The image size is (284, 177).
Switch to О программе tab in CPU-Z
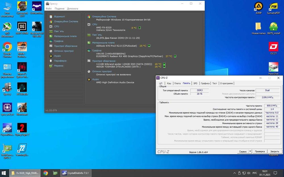(226, 83)
